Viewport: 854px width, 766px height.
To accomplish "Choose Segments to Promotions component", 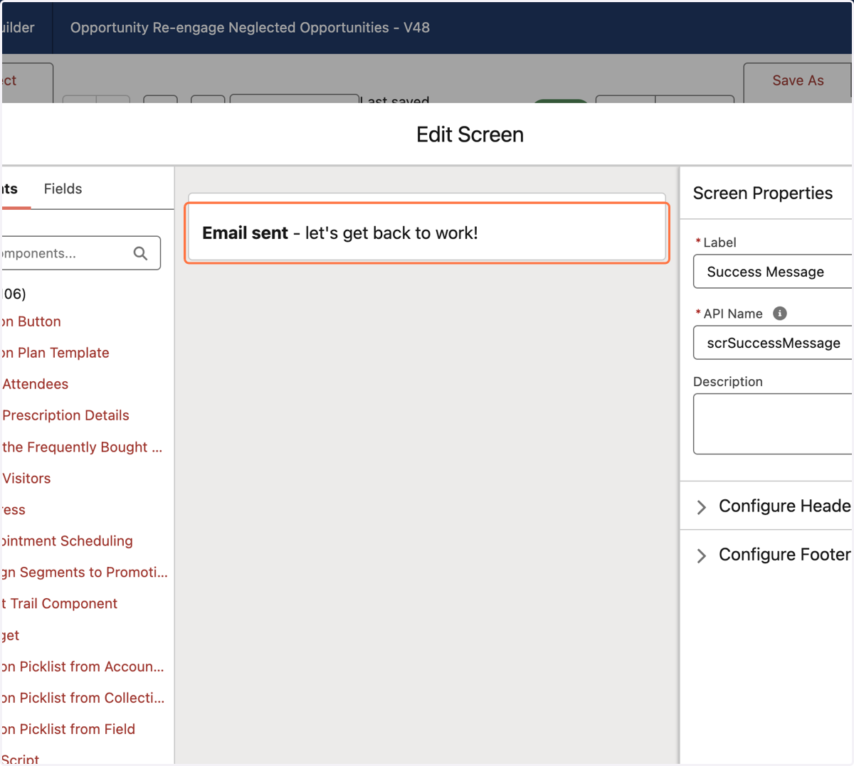I will tap(85, 572).
